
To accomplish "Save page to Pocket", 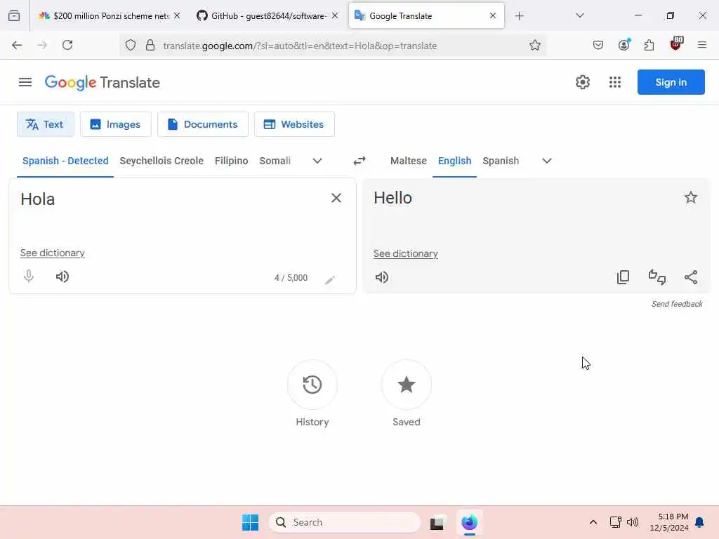I will [x=598, y=45].
